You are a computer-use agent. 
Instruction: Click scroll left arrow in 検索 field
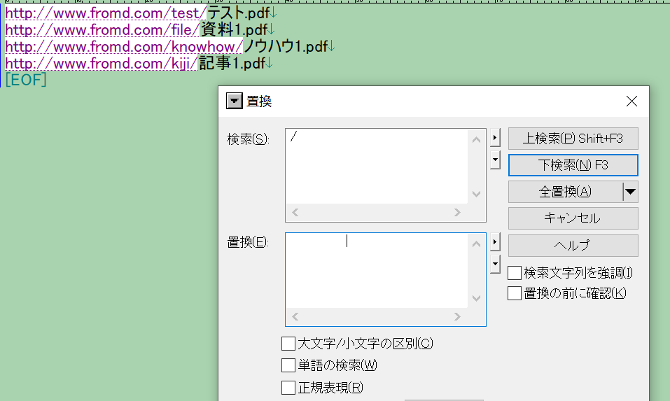[295, 212]
